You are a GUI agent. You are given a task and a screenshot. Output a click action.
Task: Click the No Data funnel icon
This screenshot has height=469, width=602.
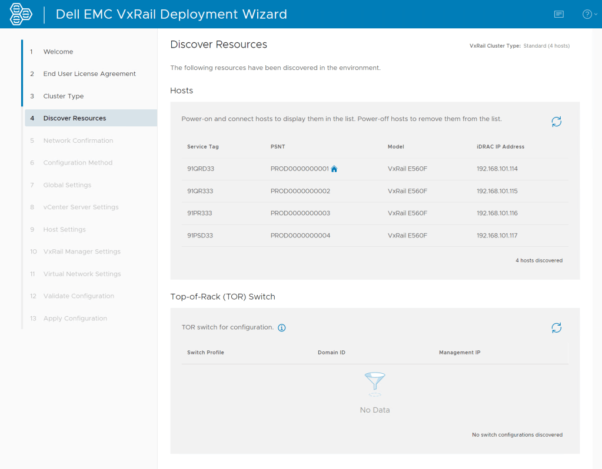375,383
